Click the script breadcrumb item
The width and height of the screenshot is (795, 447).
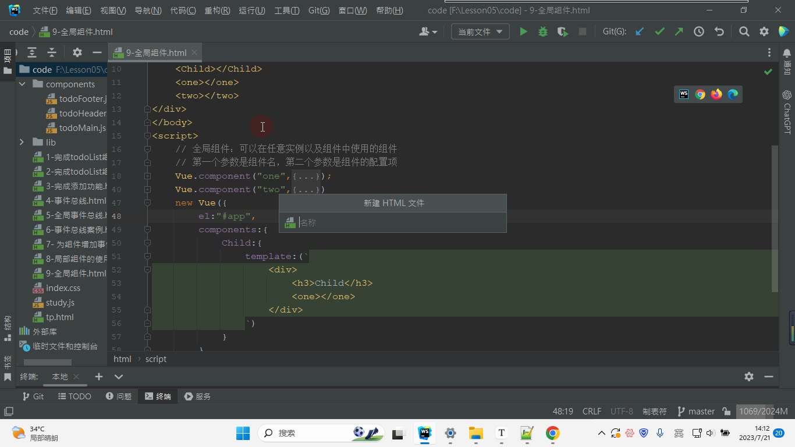[x=156, y=359]
